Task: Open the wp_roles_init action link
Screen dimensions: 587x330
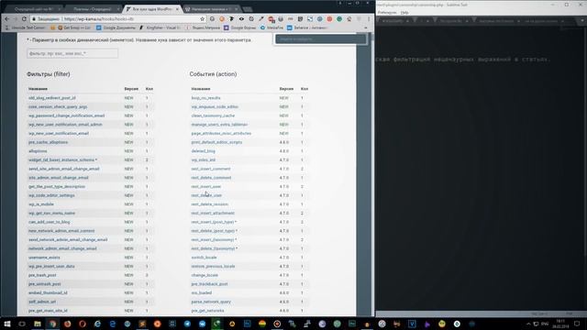Action: point(204,160)
